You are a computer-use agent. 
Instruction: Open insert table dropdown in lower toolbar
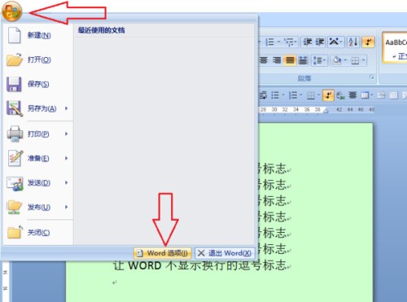click(x=372, y=95)
